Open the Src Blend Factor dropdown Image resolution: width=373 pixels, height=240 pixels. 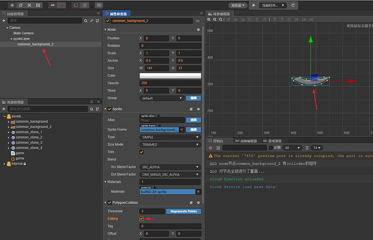coord(170,167)
